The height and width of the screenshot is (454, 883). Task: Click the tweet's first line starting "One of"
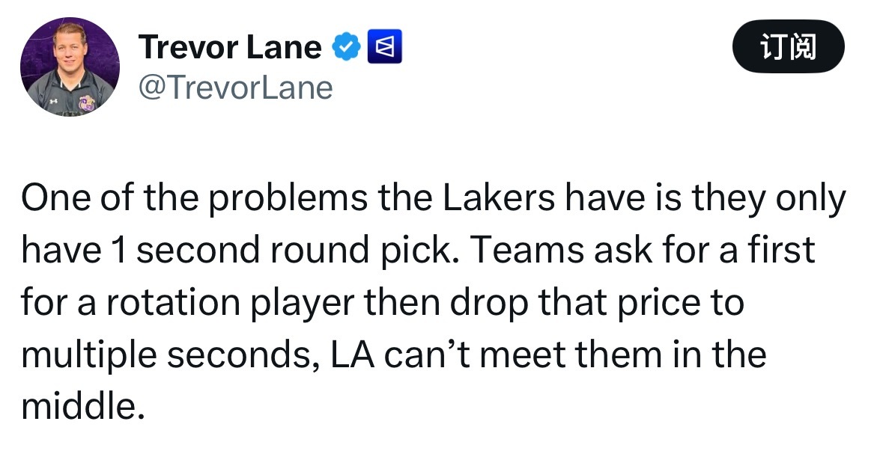pos(433,200)
